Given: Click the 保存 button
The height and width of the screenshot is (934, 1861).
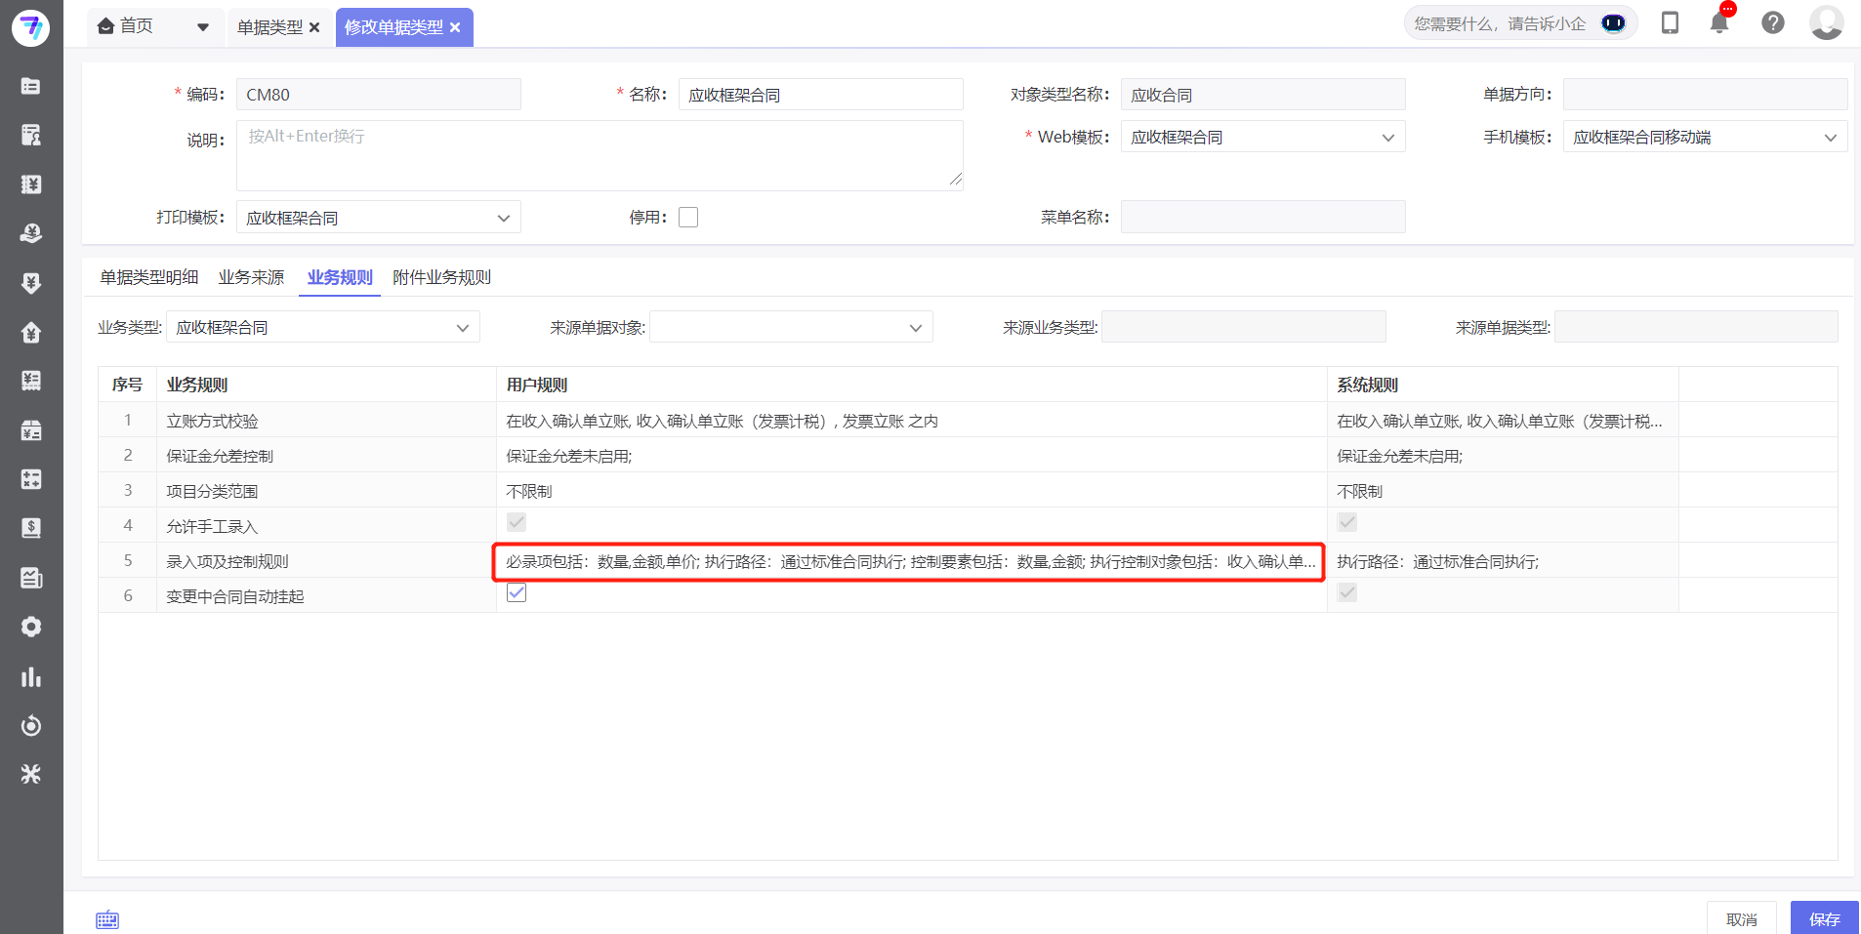Looking at the screenshot, I should [1824, 918].
